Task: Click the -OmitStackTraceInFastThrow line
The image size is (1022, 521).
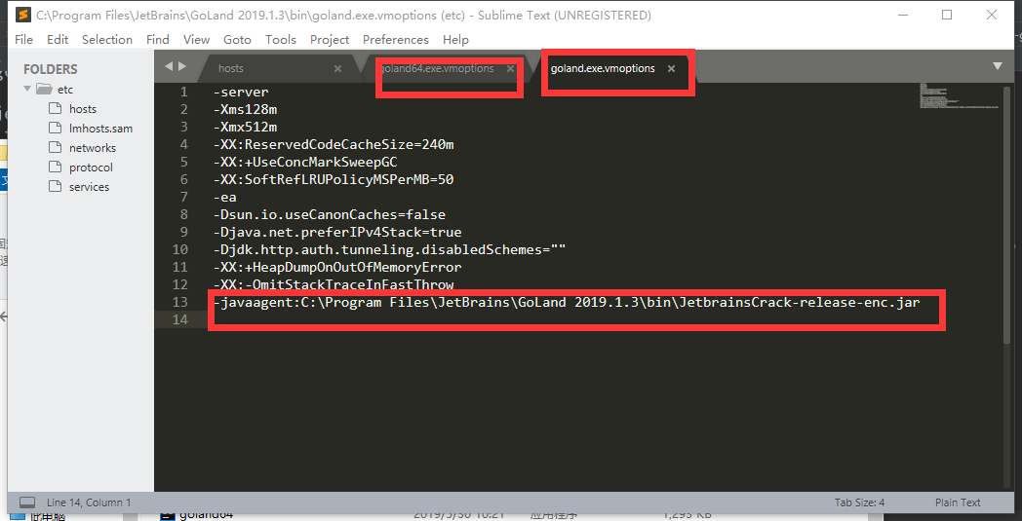Action: [x=334, y=284]
